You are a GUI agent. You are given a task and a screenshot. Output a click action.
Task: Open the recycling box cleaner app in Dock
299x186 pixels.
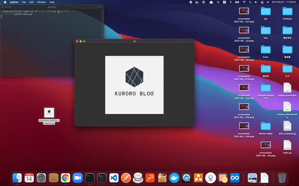pyautogui.click(x=162, y=178)
